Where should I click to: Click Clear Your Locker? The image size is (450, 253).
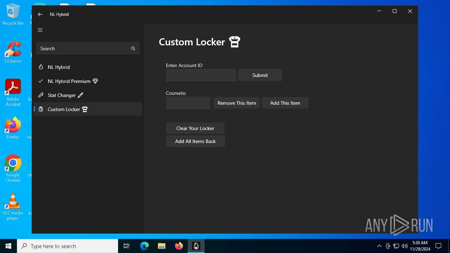click(x=195, y=128)
